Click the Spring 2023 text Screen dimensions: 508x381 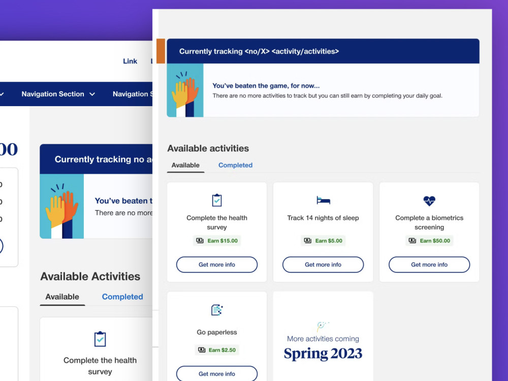pyautogui.click(x=323, y=354)
